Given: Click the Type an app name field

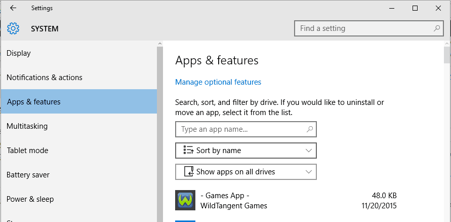Looking at the screenshot, I should pyautogui.click(x=246, y=129).
